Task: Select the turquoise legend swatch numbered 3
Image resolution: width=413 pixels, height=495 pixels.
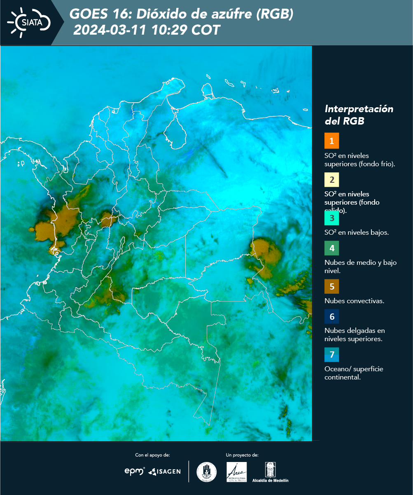Action: pos(331,217)
